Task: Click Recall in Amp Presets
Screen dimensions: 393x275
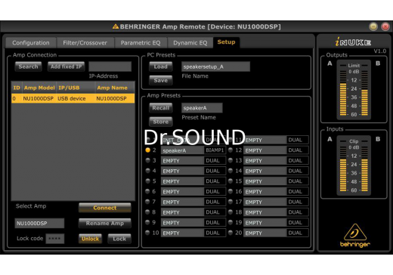Action: [x=161, y=108]
